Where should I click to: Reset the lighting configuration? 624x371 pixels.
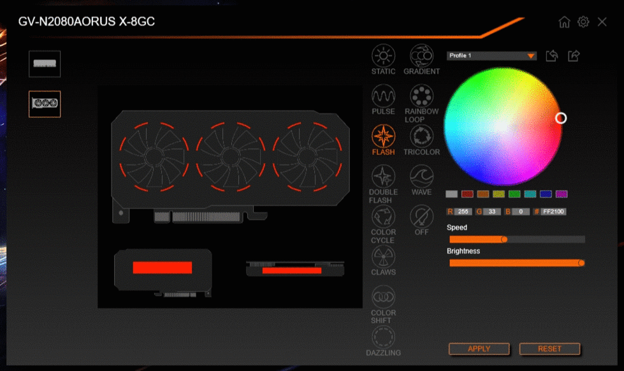coord(549,349)
